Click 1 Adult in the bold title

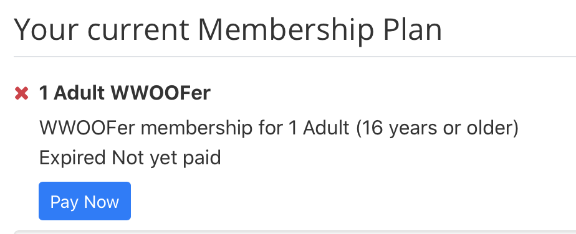coord(72,93)
